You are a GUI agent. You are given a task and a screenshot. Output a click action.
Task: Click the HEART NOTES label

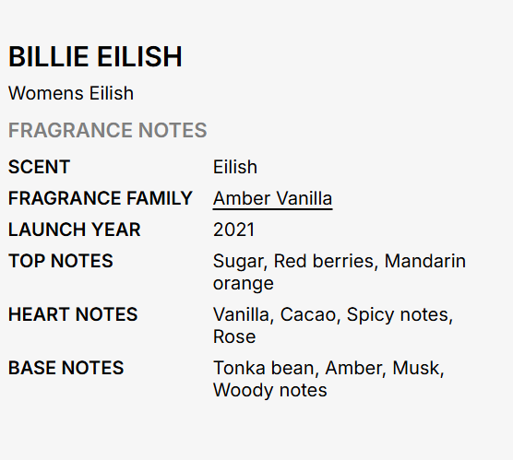[x=73, y=314]
